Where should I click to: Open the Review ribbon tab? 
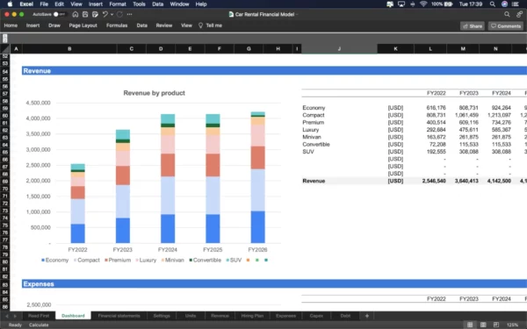[164, 25]
